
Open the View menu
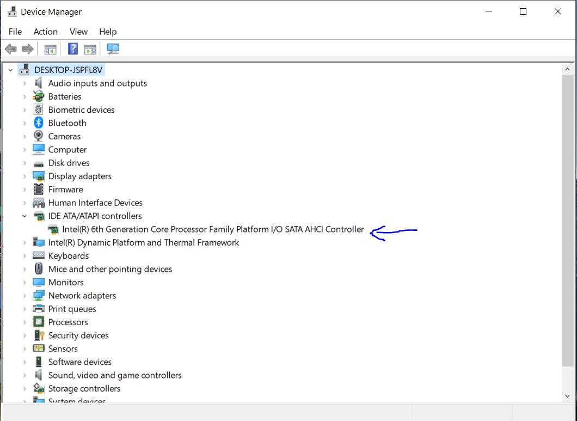(x=79, y=32)
